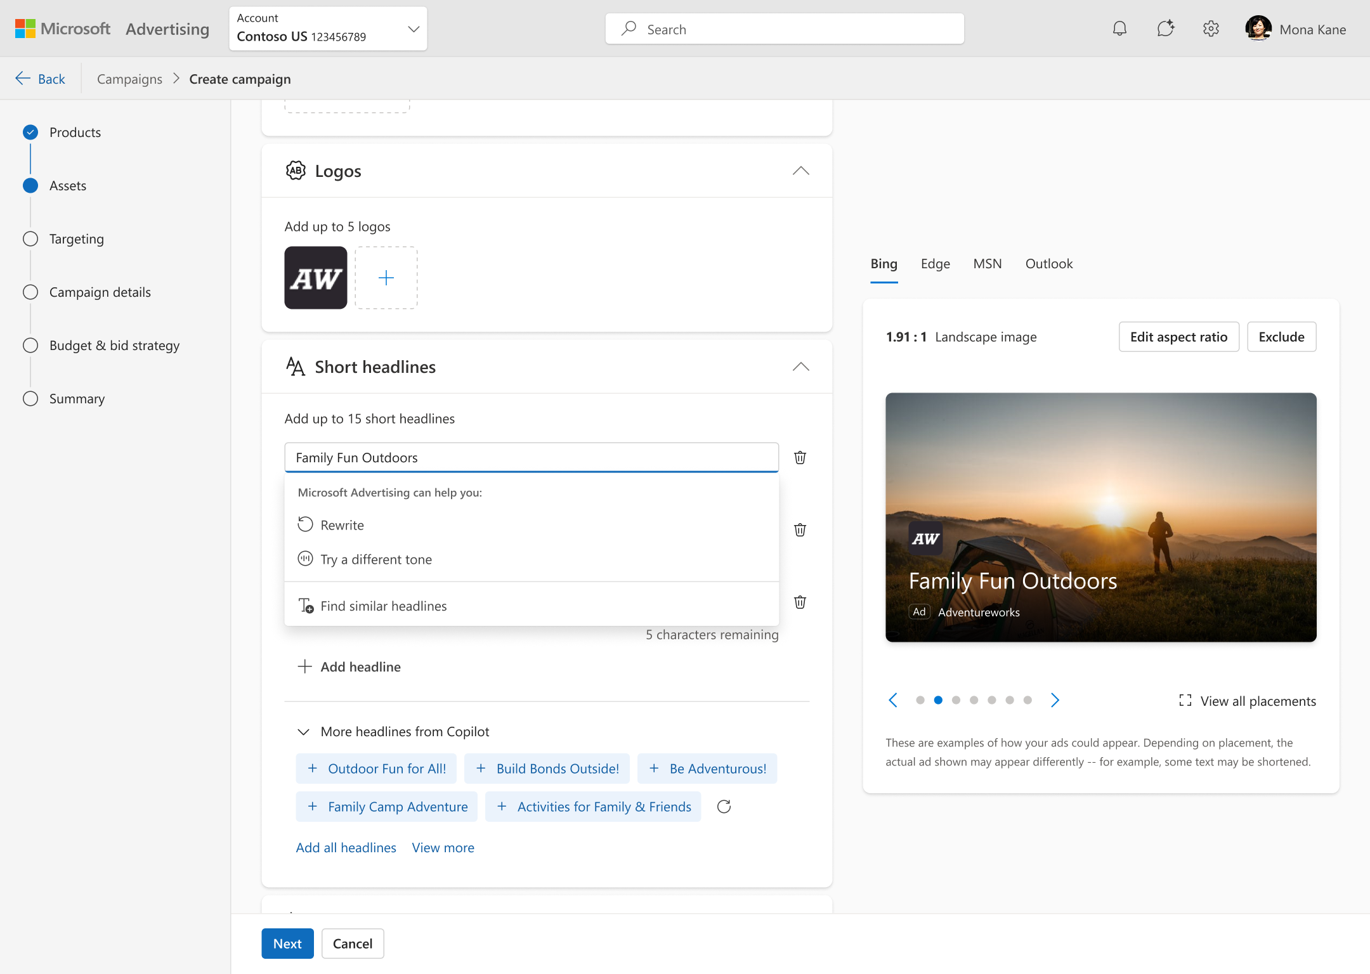
Task: Select the first carousel dot
Action: coord(920,700)
